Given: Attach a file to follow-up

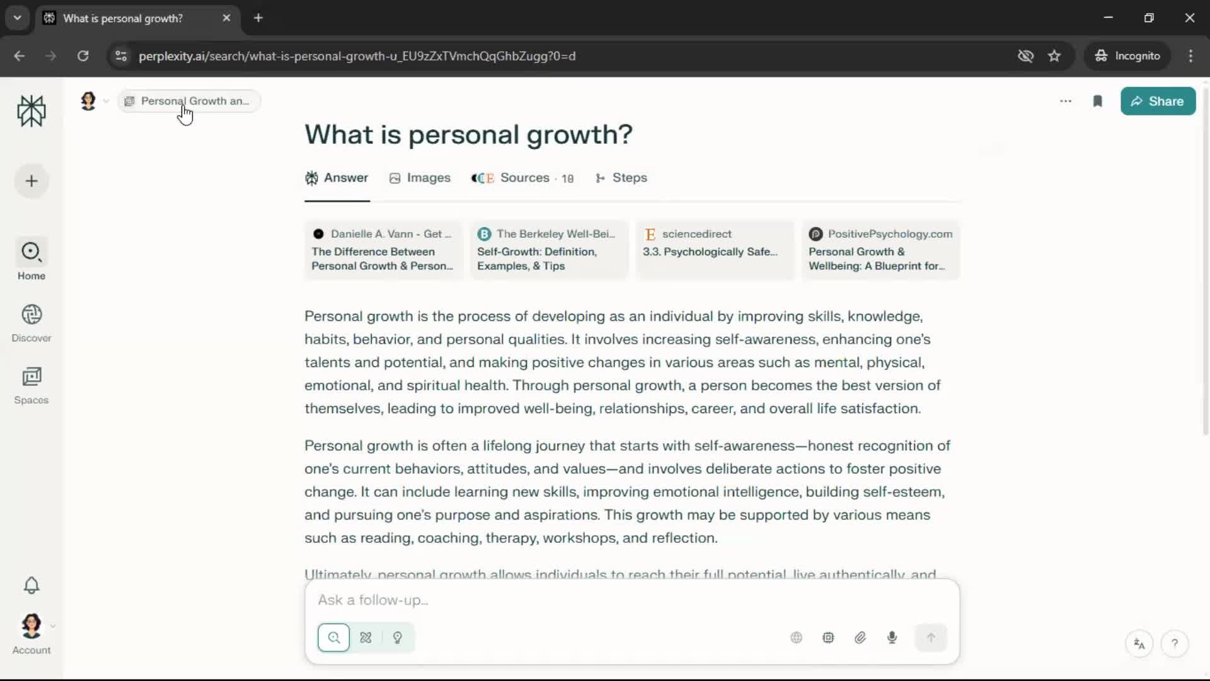Looking at the screenshot, I should click(x=860, y=637).
